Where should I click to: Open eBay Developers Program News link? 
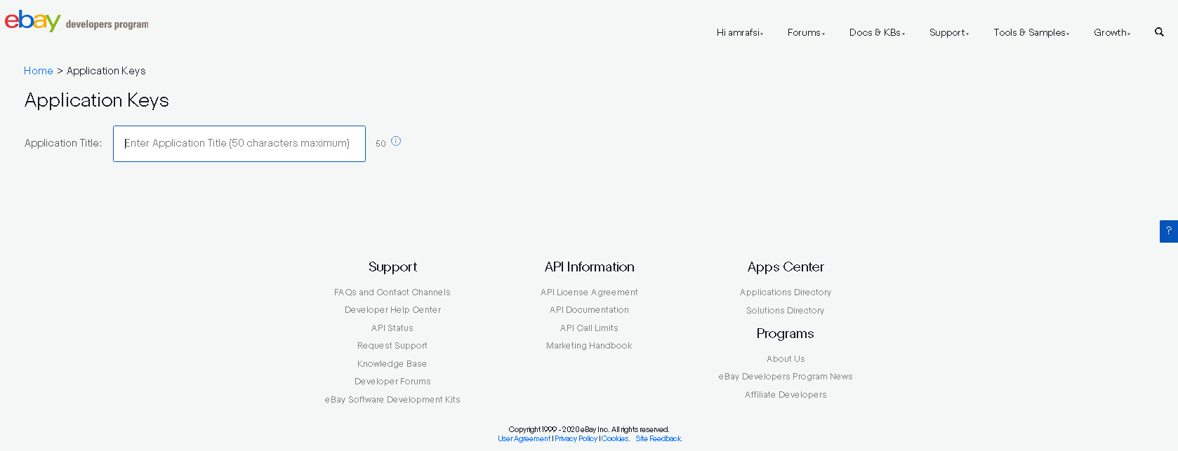point(786,377)
